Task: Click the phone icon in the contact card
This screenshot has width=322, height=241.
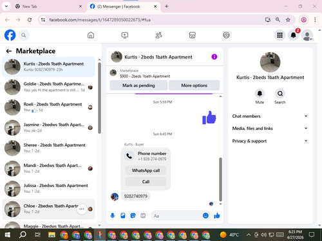Action: pos(129,156)
